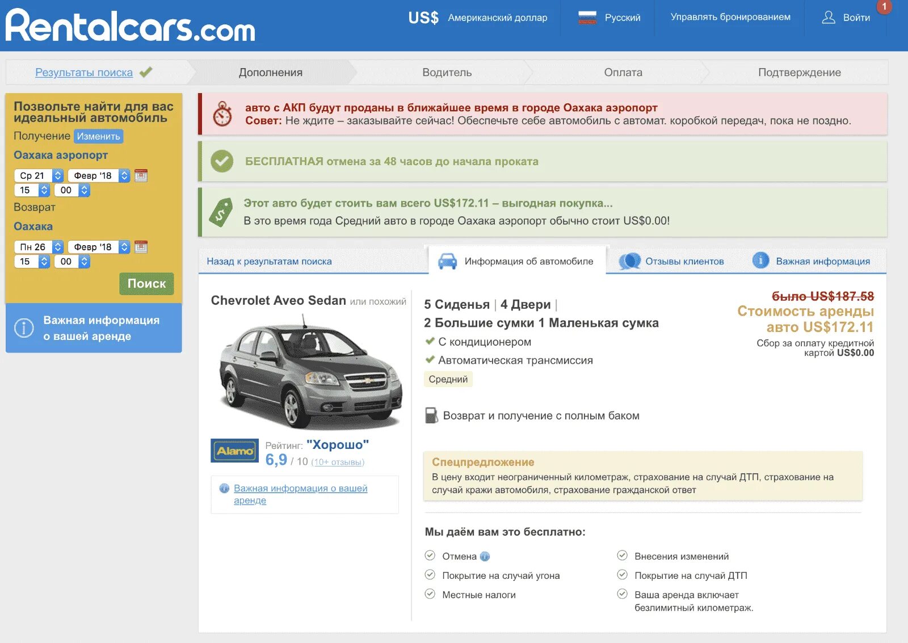908x643 pixels.
Task: Click the info circle in blue sidebar box
Action: pos(24,328)
